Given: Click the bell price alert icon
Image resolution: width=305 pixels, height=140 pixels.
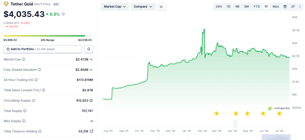Looking at the screenshot, I should (x=89, y=49).
